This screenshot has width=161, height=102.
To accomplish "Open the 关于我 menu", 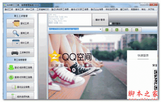I will 151,9.
